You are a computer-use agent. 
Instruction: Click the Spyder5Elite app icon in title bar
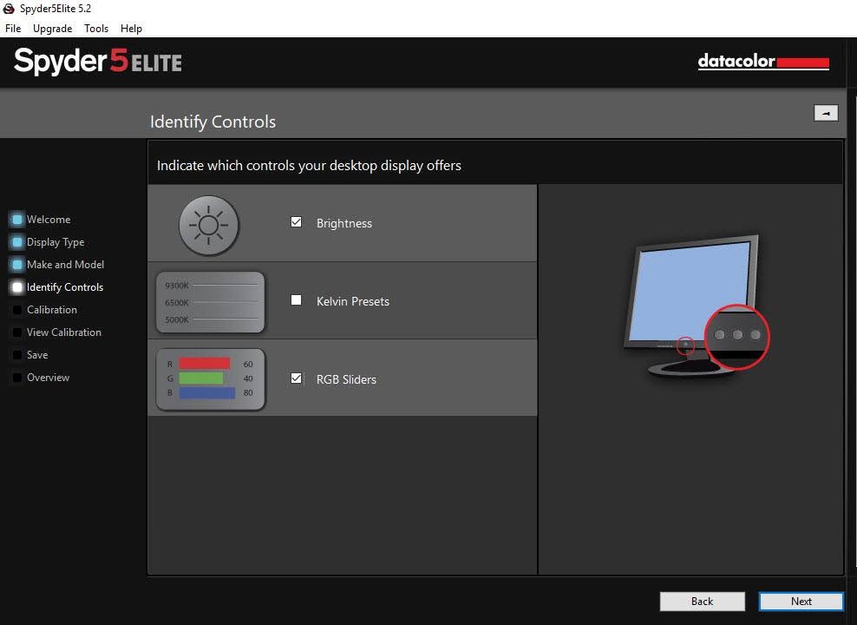point(9,8)
